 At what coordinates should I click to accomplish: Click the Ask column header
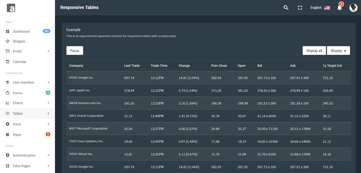[x=293, y=66]
